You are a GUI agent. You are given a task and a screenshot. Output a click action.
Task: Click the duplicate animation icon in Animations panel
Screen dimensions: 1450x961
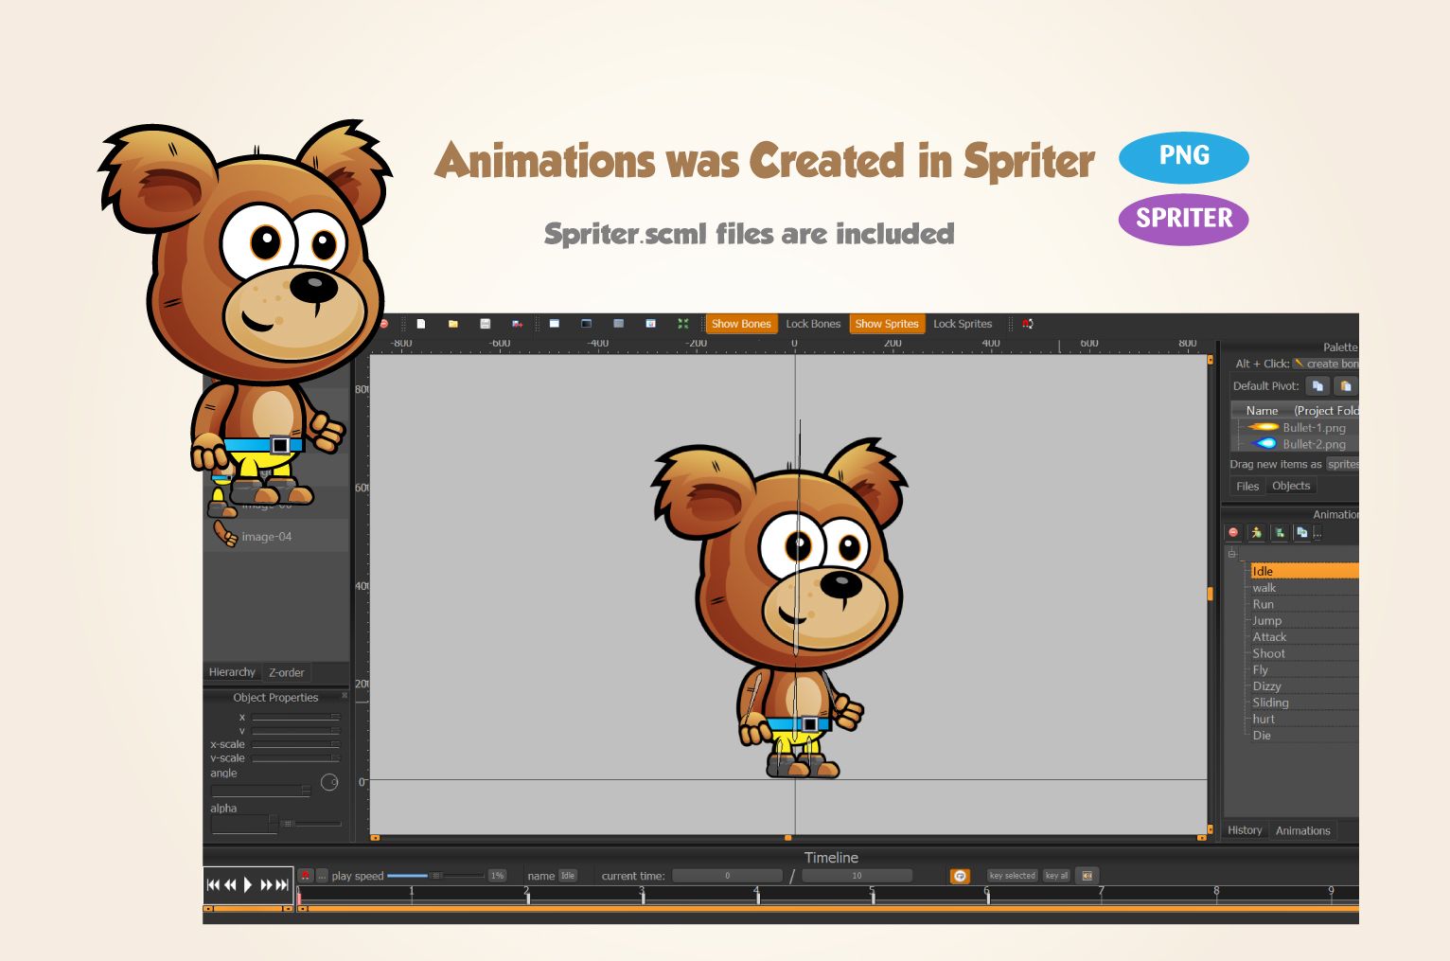point(1304,532)
